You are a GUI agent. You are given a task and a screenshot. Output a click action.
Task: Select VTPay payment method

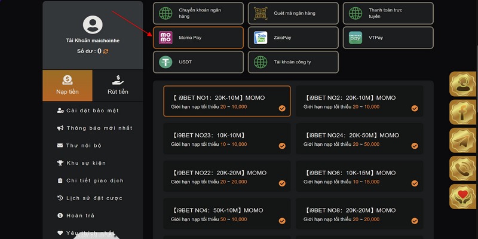tap(388, 38)
